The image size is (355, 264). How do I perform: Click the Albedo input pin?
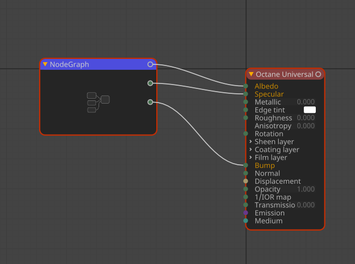coord(246,86)
